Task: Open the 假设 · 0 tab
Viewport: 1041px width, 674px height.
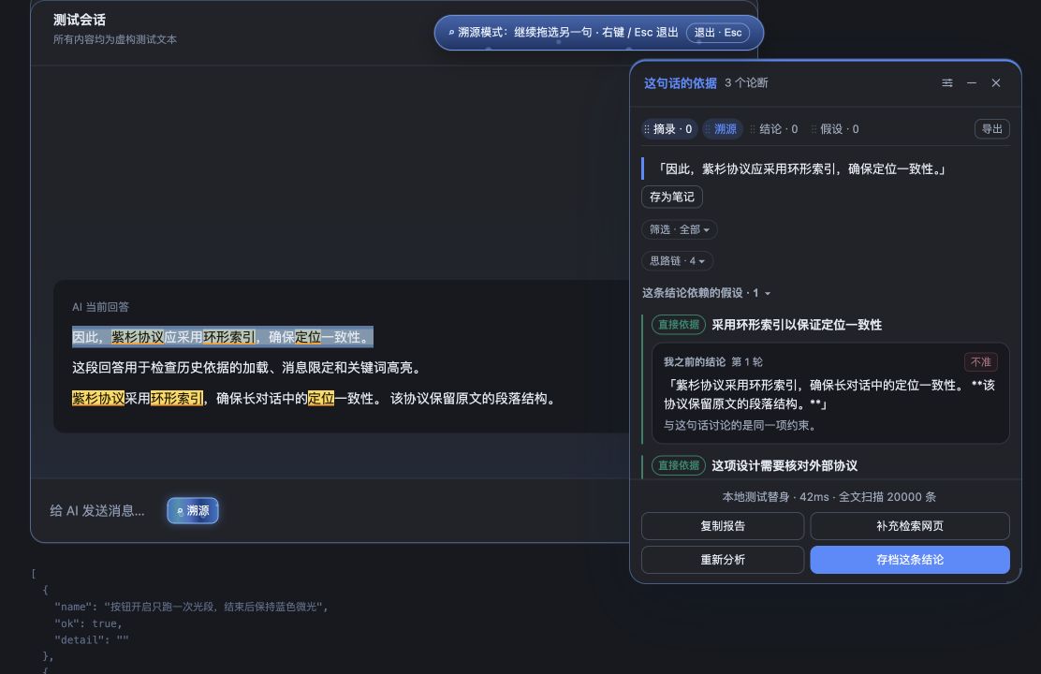Action: (835, 129)
